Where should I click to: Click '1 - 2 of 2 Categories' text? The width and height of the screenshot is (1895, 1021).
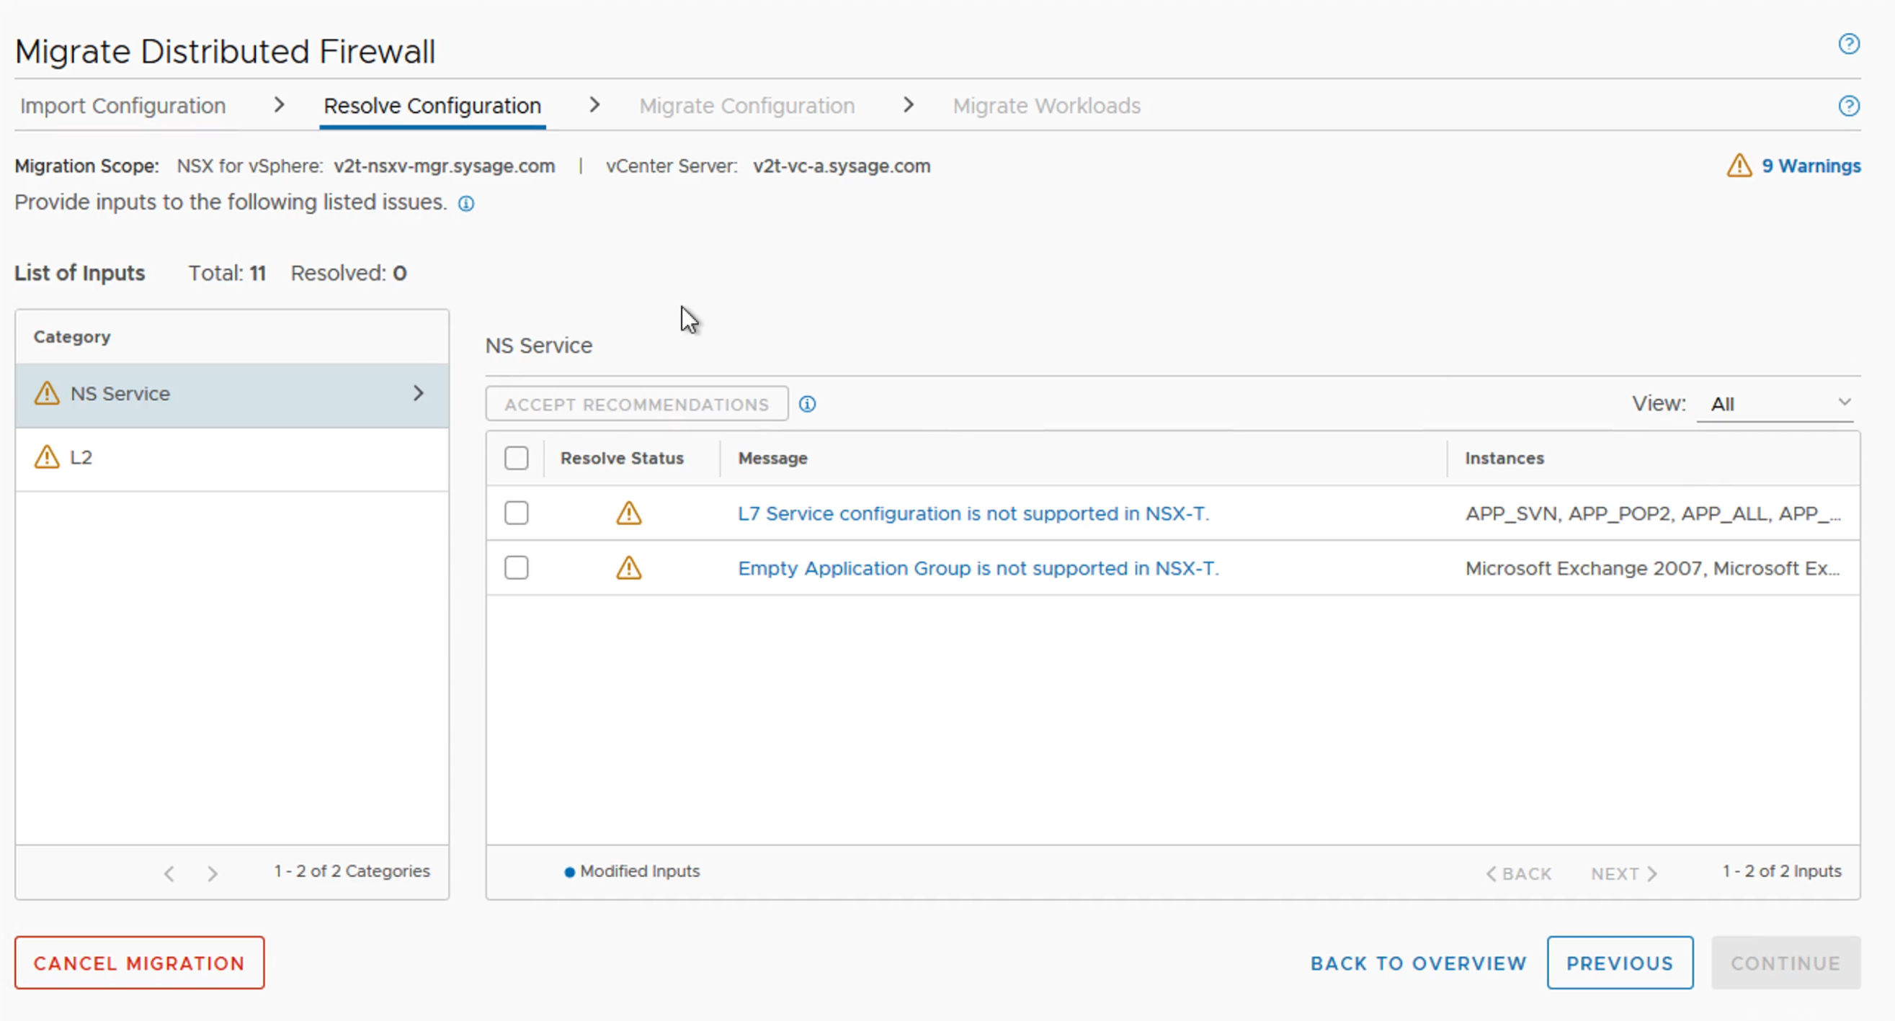(352, 871)
